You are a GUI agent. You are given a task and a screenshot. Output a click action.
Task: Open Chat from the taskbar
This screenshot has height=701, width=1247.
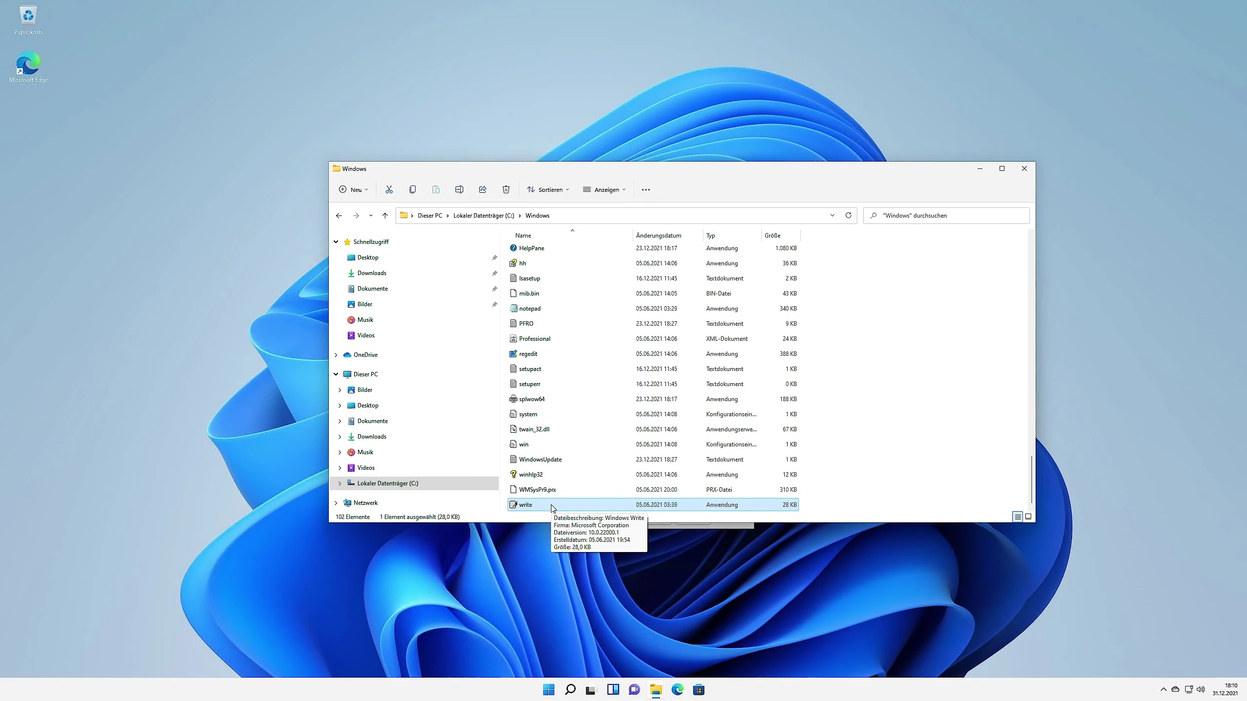634,689
